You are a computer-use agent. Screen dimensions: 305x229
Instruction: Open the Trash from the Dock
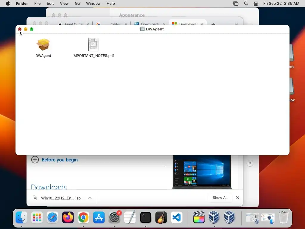pos(283,217)
